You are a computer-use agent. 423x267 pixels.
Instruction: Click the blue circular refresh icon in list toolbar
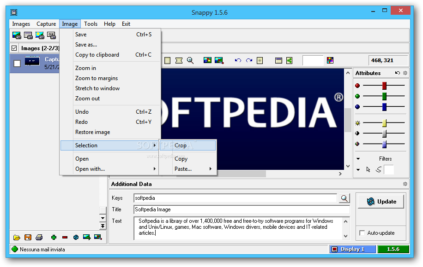[76, 237]
